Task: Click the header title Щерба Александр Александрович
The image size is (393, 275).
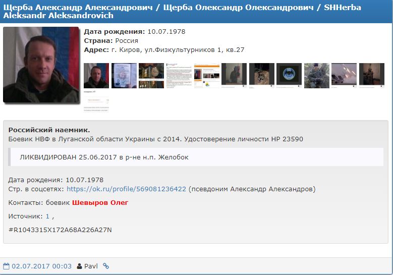Action: click(78, 8)
